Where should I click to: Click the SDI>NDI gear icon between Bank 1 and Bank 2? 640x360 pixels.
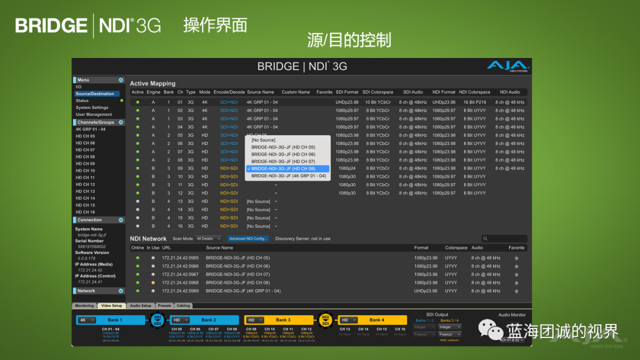click(x=158, y=320)
